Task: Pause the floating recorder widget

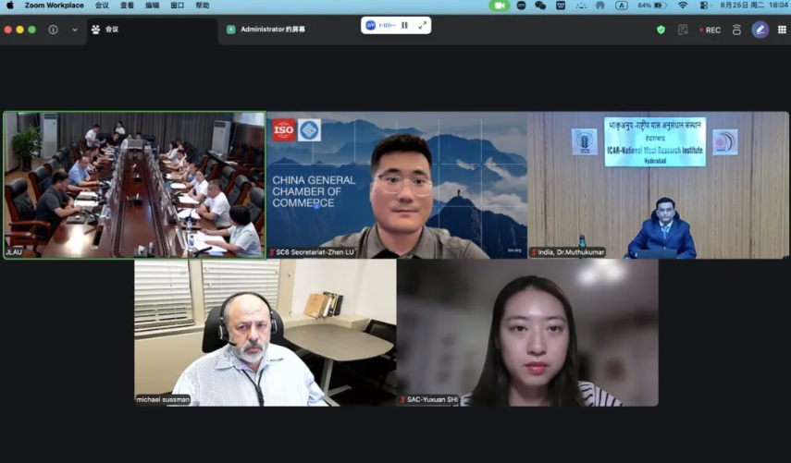Action: [404, 25]
